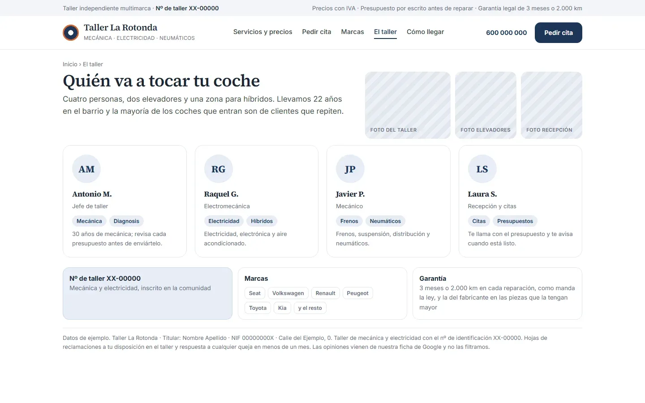Click the Híbridos tag
The height and width of the screenshot is (403, 645).
262,221
